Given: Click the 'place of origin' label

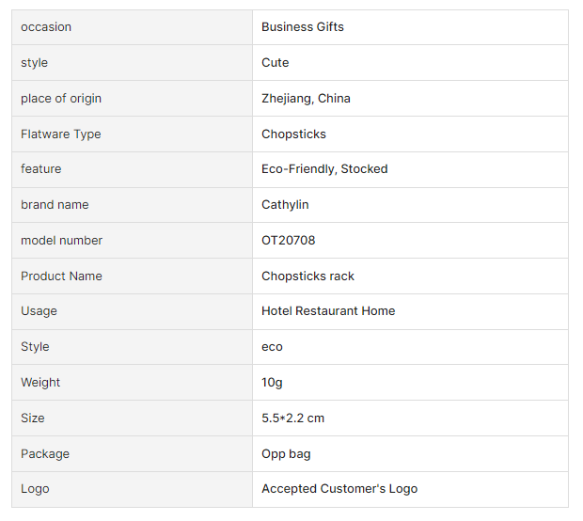Looking at the screenshot, I should click(x=61, y=99).
